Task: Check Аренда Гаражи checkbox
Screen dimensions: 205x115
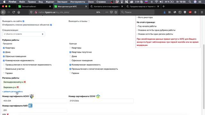Action: 70,73
